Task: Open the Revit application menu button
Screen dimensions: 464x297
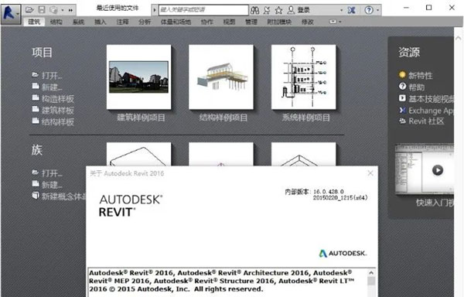Action: (x=11, y=14)
